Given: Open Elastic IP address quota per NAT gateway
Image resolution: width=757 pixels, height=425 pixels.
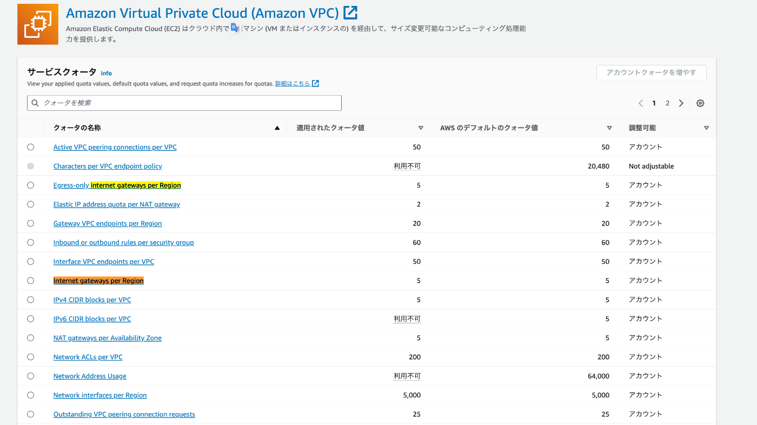Looking at the screenshot, I should click(x=116, y=204).
